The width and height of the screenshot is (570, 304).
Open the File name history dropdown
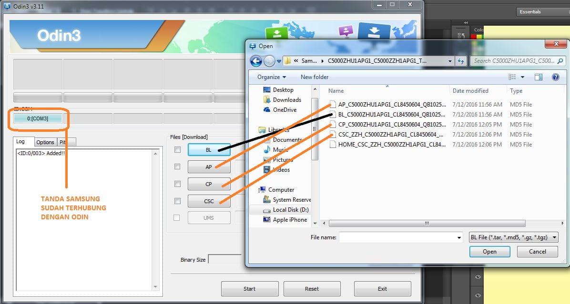[459, 237]
